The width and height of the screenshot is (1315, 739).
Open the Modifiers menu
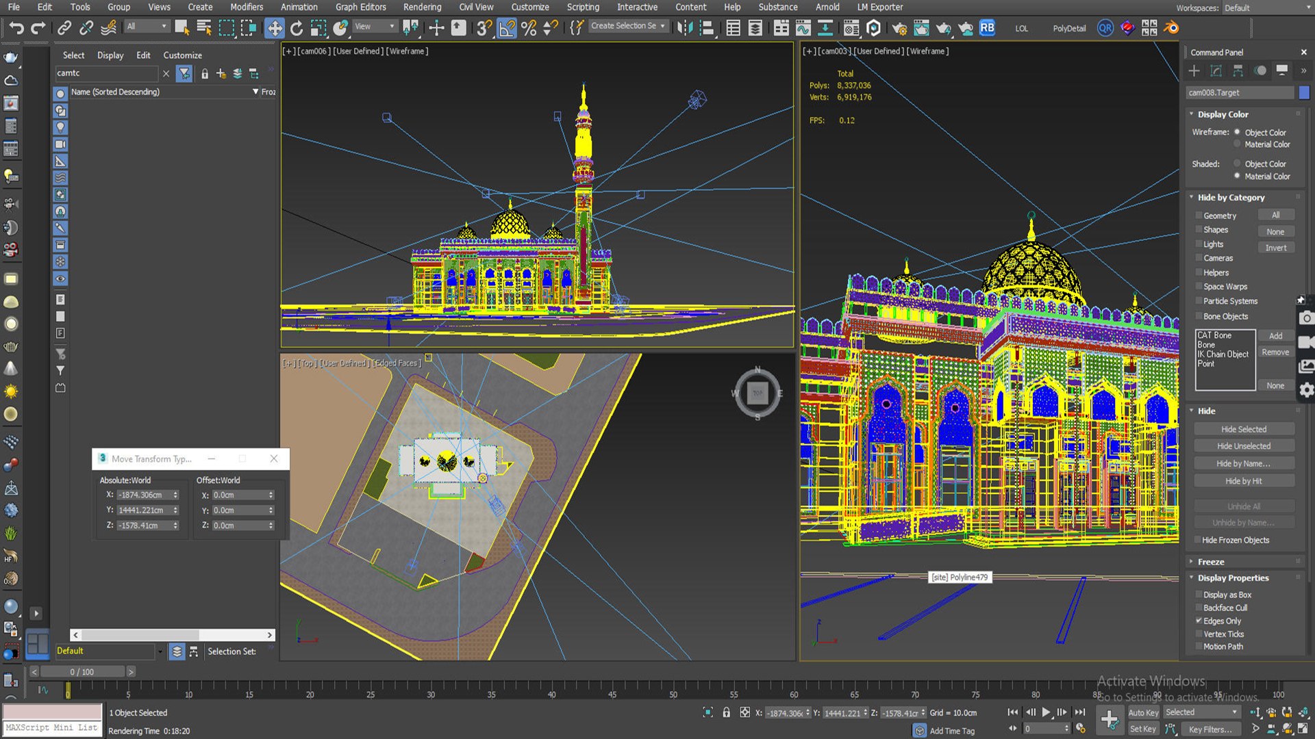pyautogui.click(x=247, y=7)
